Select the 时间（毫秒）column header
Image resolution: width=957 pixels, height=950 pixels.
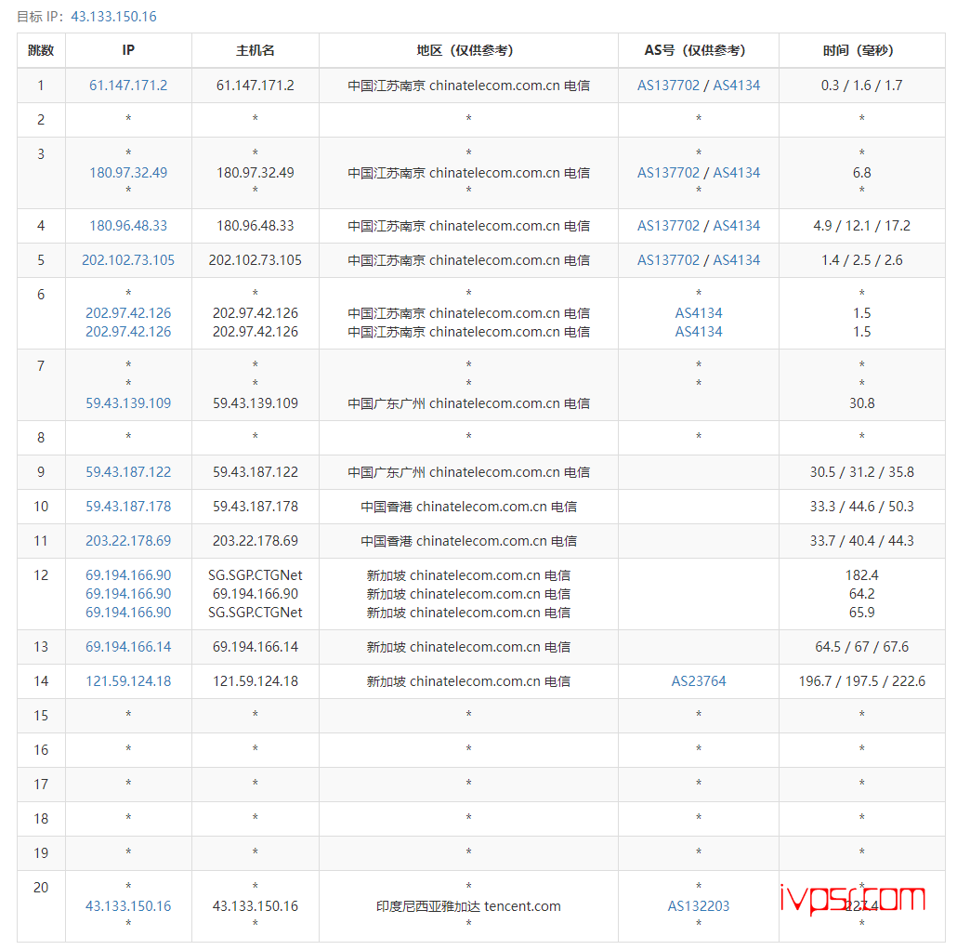coord(862,51)
